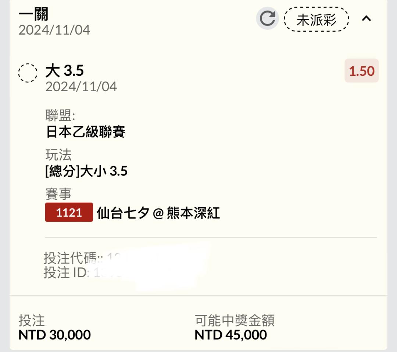Click the 日本乙級聯賽 league name
The height and width of the screenshot is (352, 397).
(85, 132)
